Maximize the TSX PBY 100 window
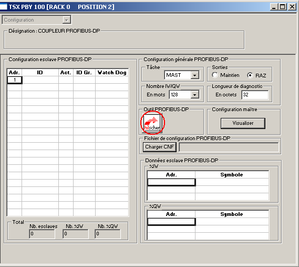 (x=283, y=7)
